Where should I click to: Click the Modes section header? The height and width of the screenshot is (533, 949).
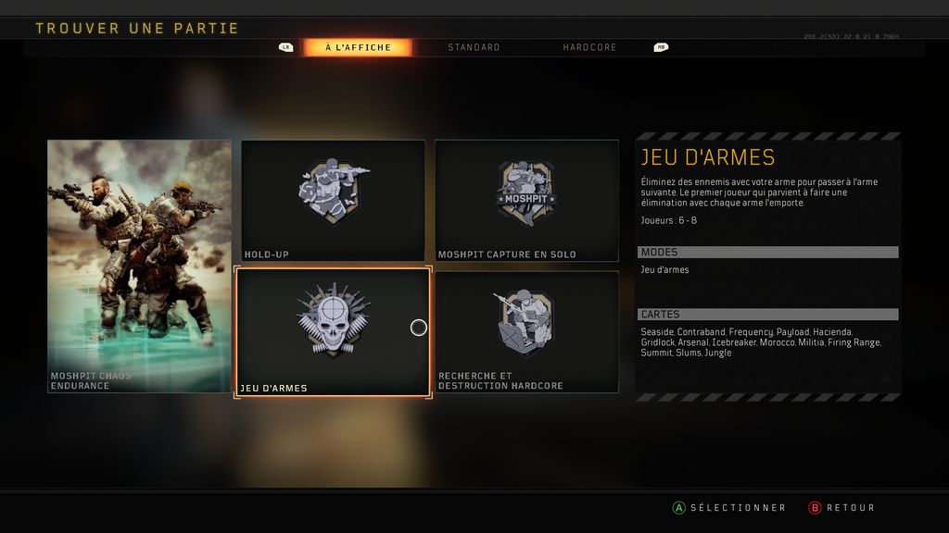[x=767, y=252]
